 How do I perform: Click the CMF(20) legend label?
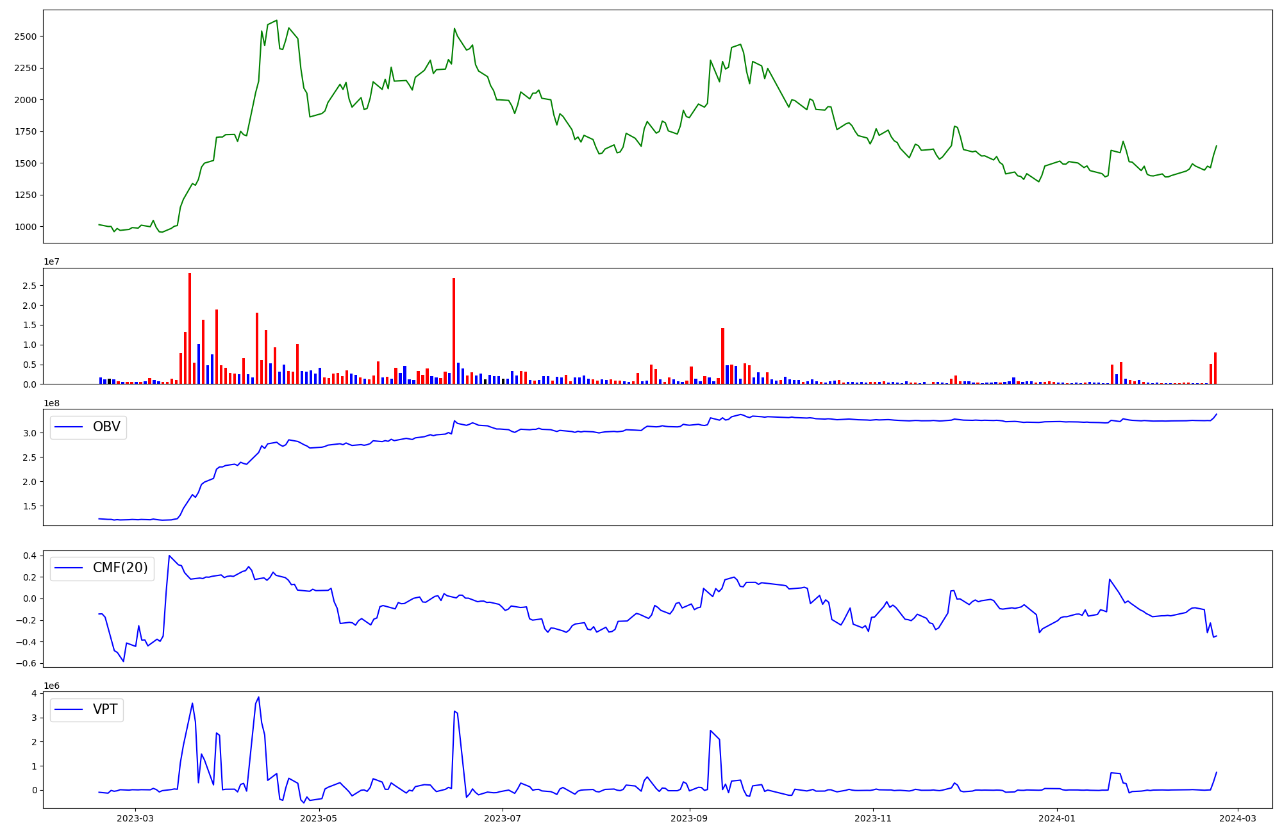click(x=120, y=568)
